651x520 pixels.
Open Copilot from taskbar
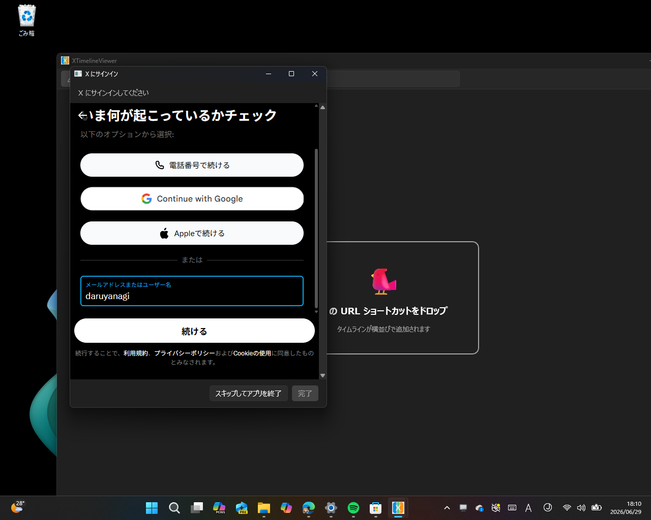click(x=286, y=508)
